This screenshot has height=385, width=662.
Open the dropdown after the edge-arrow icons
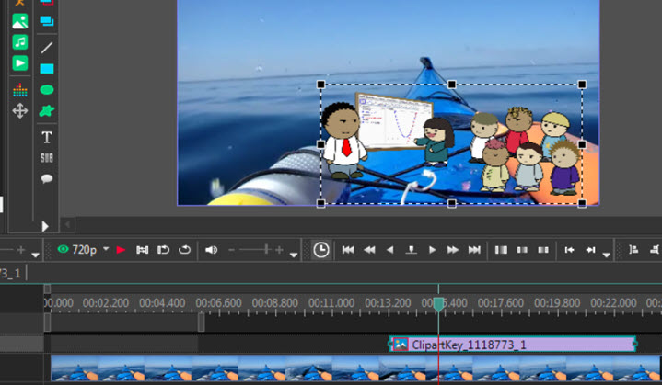coord(606,255)
